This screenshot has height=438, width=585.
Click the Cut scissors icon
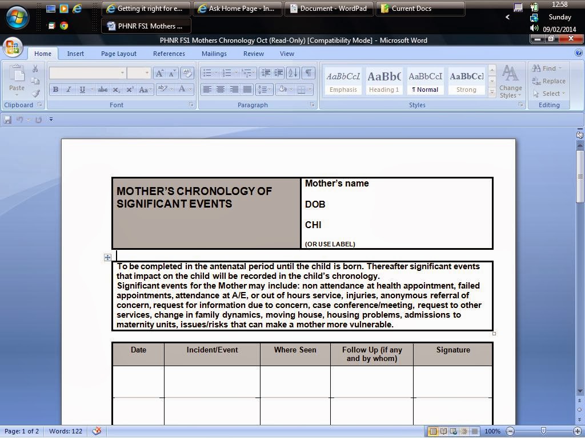coord(35,68)
